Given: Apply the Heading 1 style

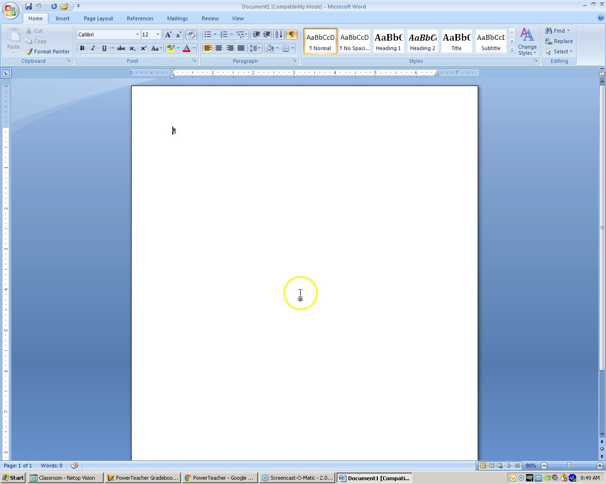Looking at the screenshot, I should click(x=388, y=41).
